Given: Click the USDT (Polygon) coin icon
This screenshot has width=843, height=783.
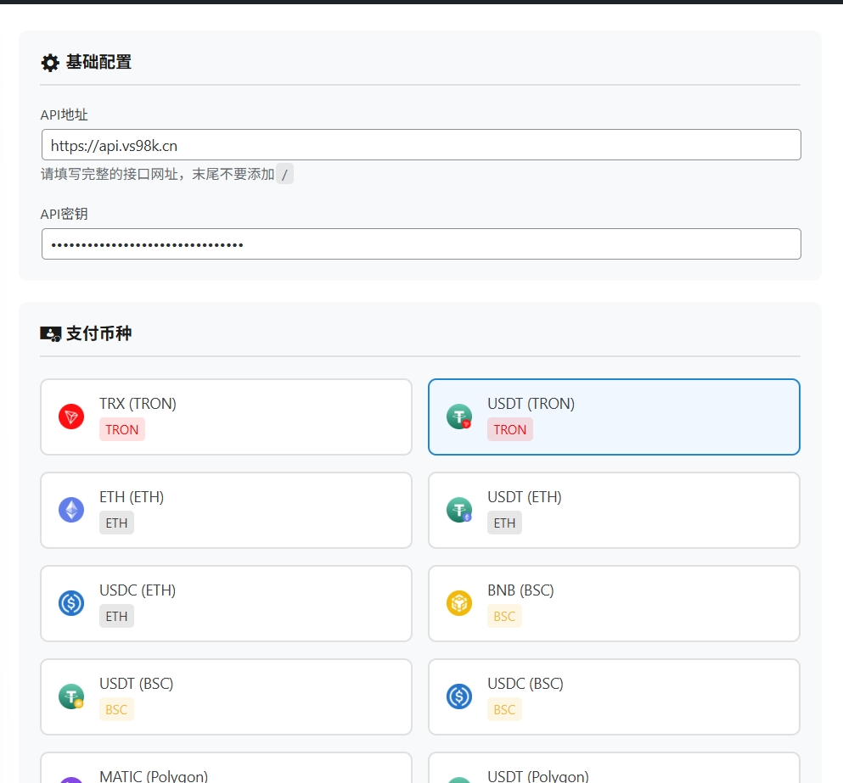Looking at the screenshot, I should pyautogui.click(x=459, y=778).
